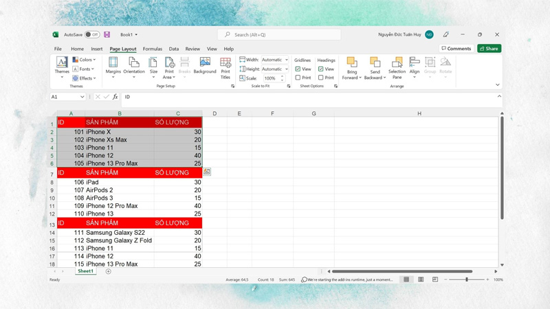
Task: Click the Share button
Action: pos(489,48)
